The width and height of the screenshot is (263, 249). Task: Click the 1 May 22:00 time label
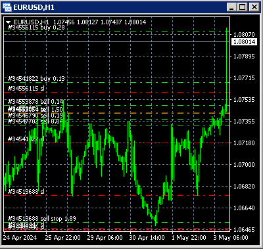point(189,238)
